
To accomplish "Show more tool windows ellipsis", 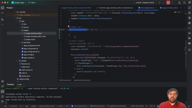I will point(2,25).
